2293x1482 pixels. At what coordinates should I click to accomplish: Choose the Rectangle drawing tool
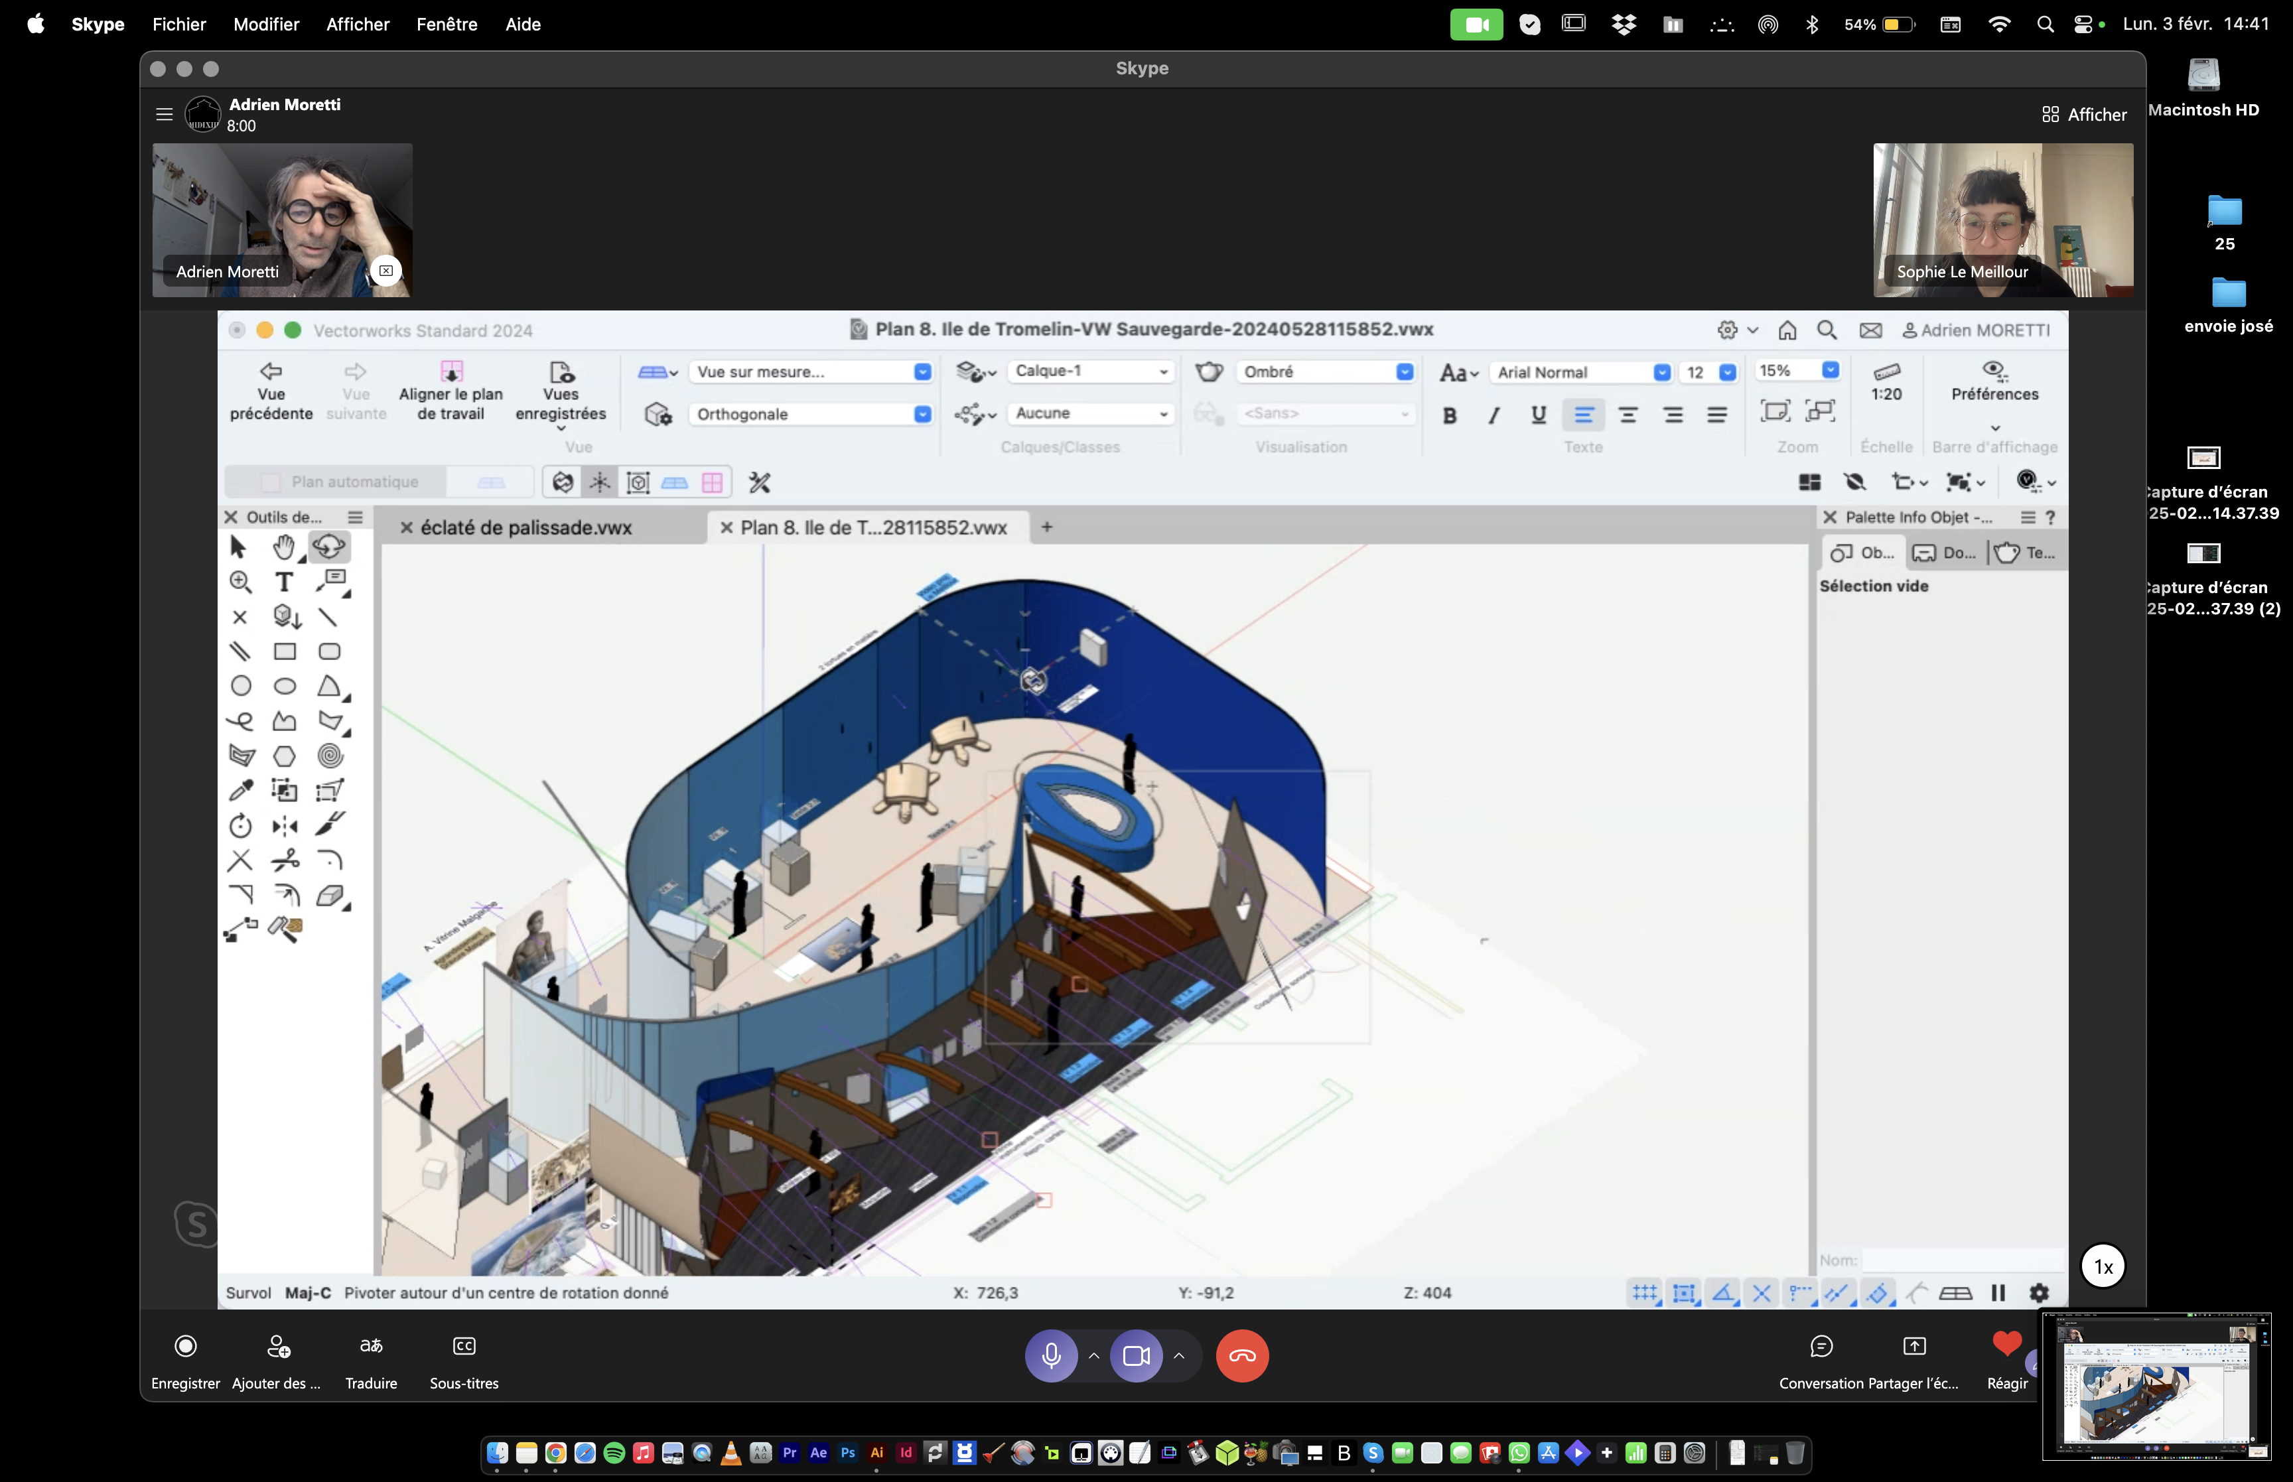coord(285,651)
